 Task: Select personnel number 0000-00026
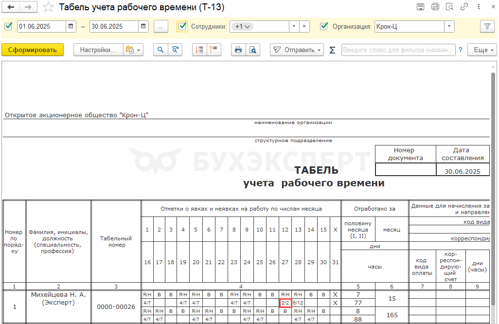116,307
